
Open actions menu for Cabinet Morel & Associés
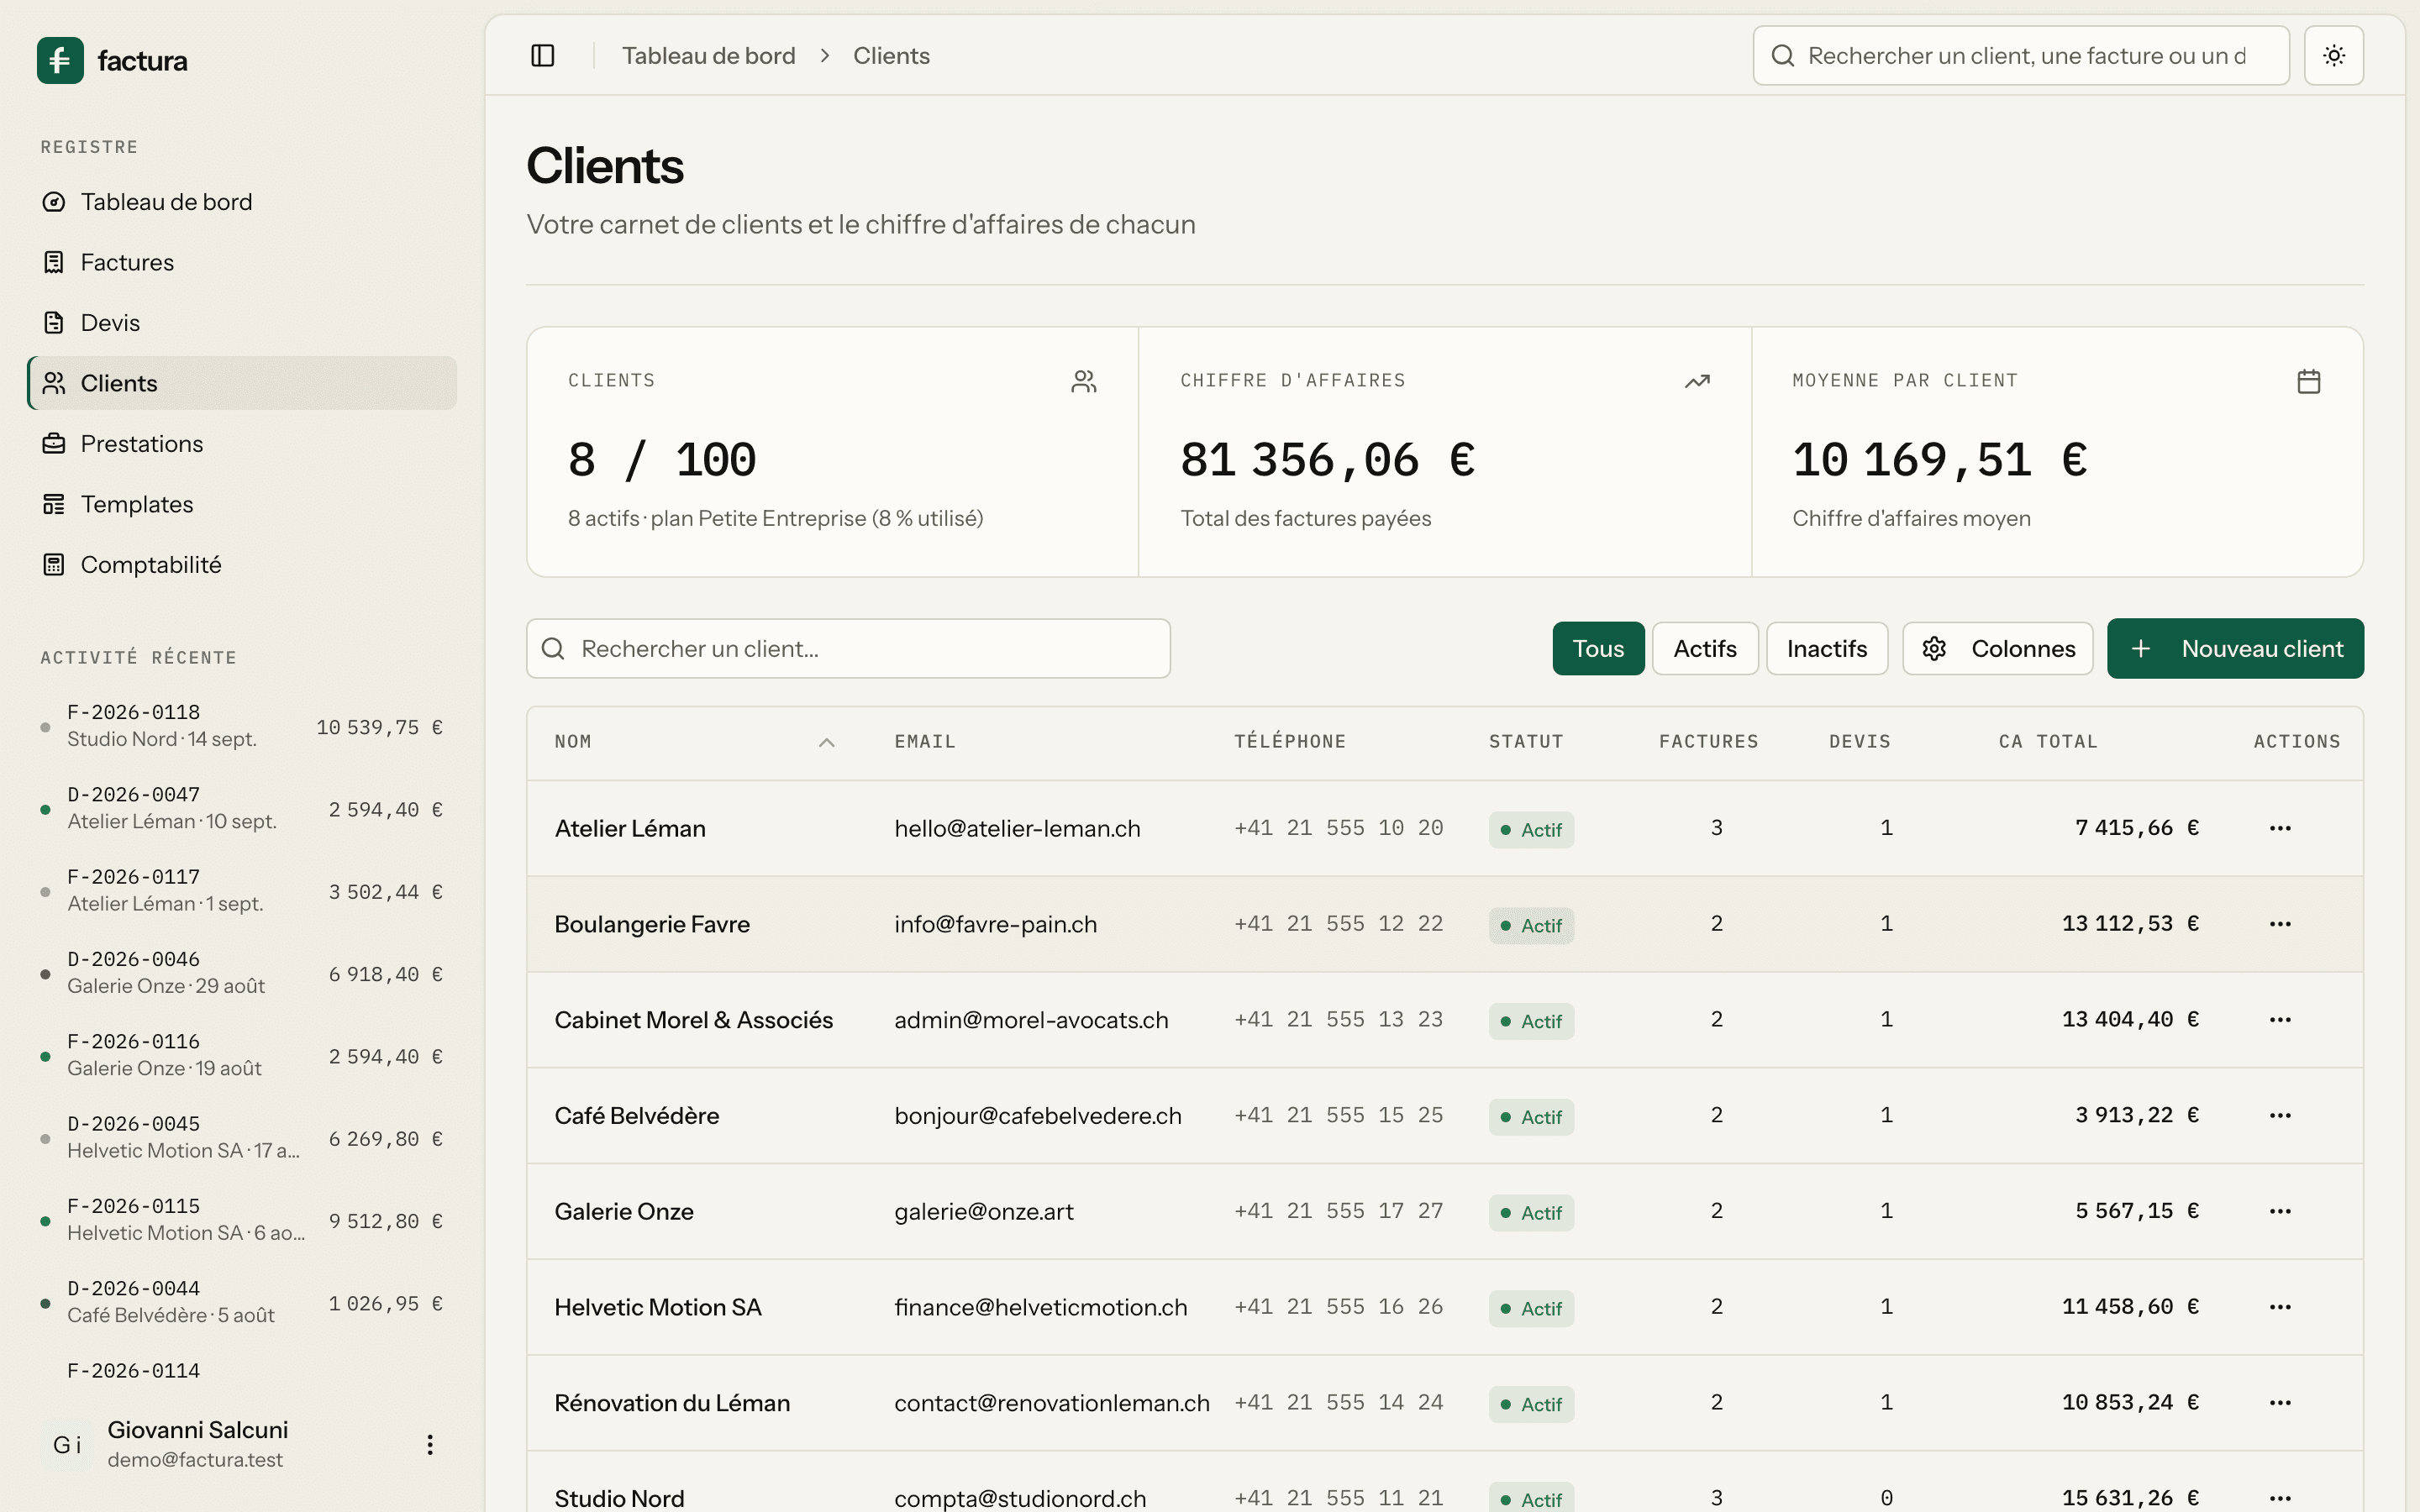tap(2280, 1020)
